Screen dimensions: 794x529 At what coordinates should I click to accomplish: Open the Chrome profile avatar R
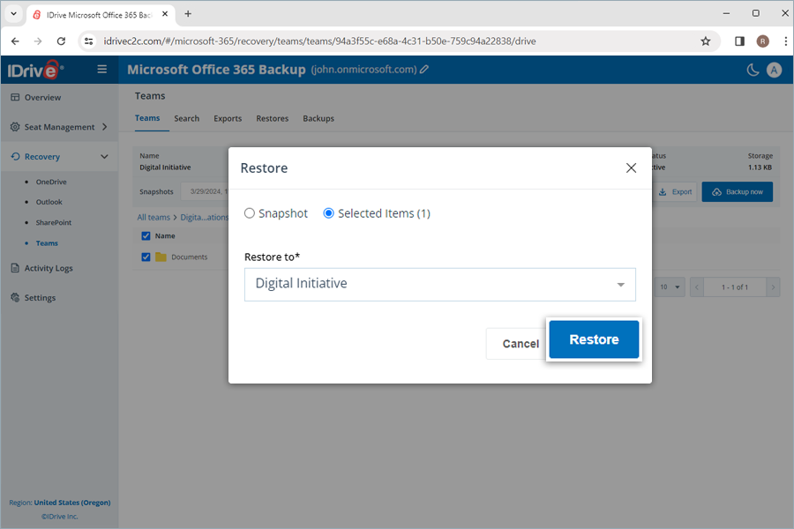click(x=762, y=41)
